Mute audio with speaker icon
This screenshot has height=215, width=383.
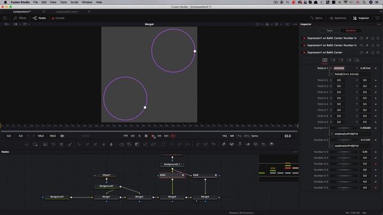pos(62,136)
